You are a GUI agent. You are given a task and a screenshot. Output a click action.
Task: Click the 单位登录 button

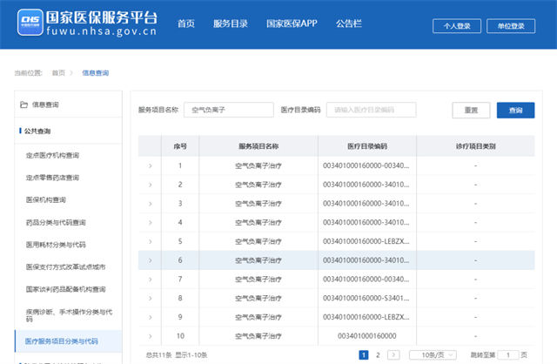[x=511, y=26]
